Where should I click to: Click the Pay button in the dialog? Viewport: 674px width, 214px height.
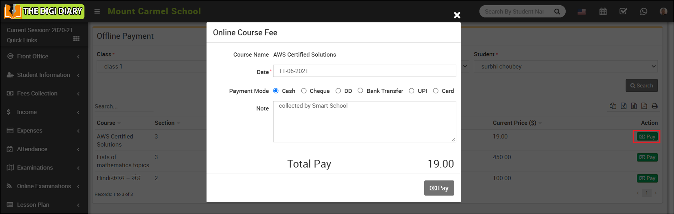[439, 188]
